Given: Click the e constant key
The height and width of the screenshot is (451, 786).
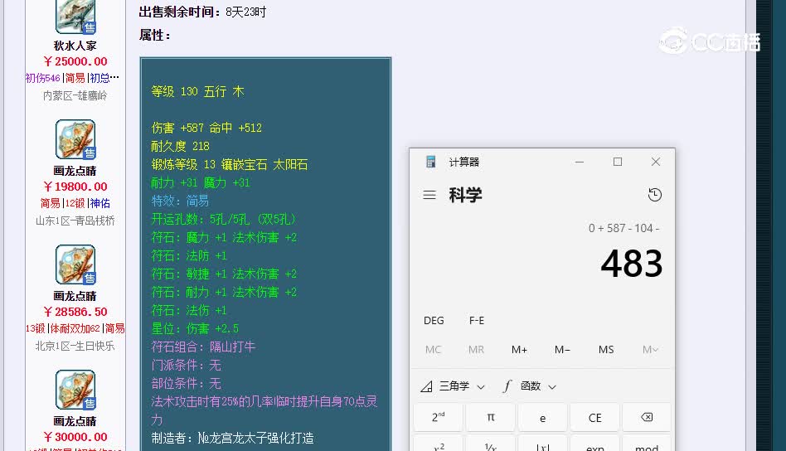Looking at the screenshot, I should (542, 417).
